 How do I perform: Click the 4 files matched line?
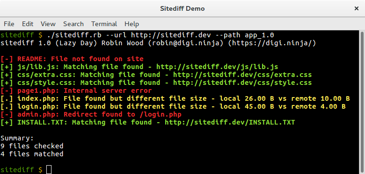coord(32,154)
